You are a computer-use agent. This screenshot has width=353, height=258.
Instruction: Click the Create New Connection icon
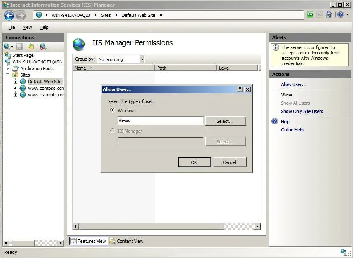tap(7, 47)
